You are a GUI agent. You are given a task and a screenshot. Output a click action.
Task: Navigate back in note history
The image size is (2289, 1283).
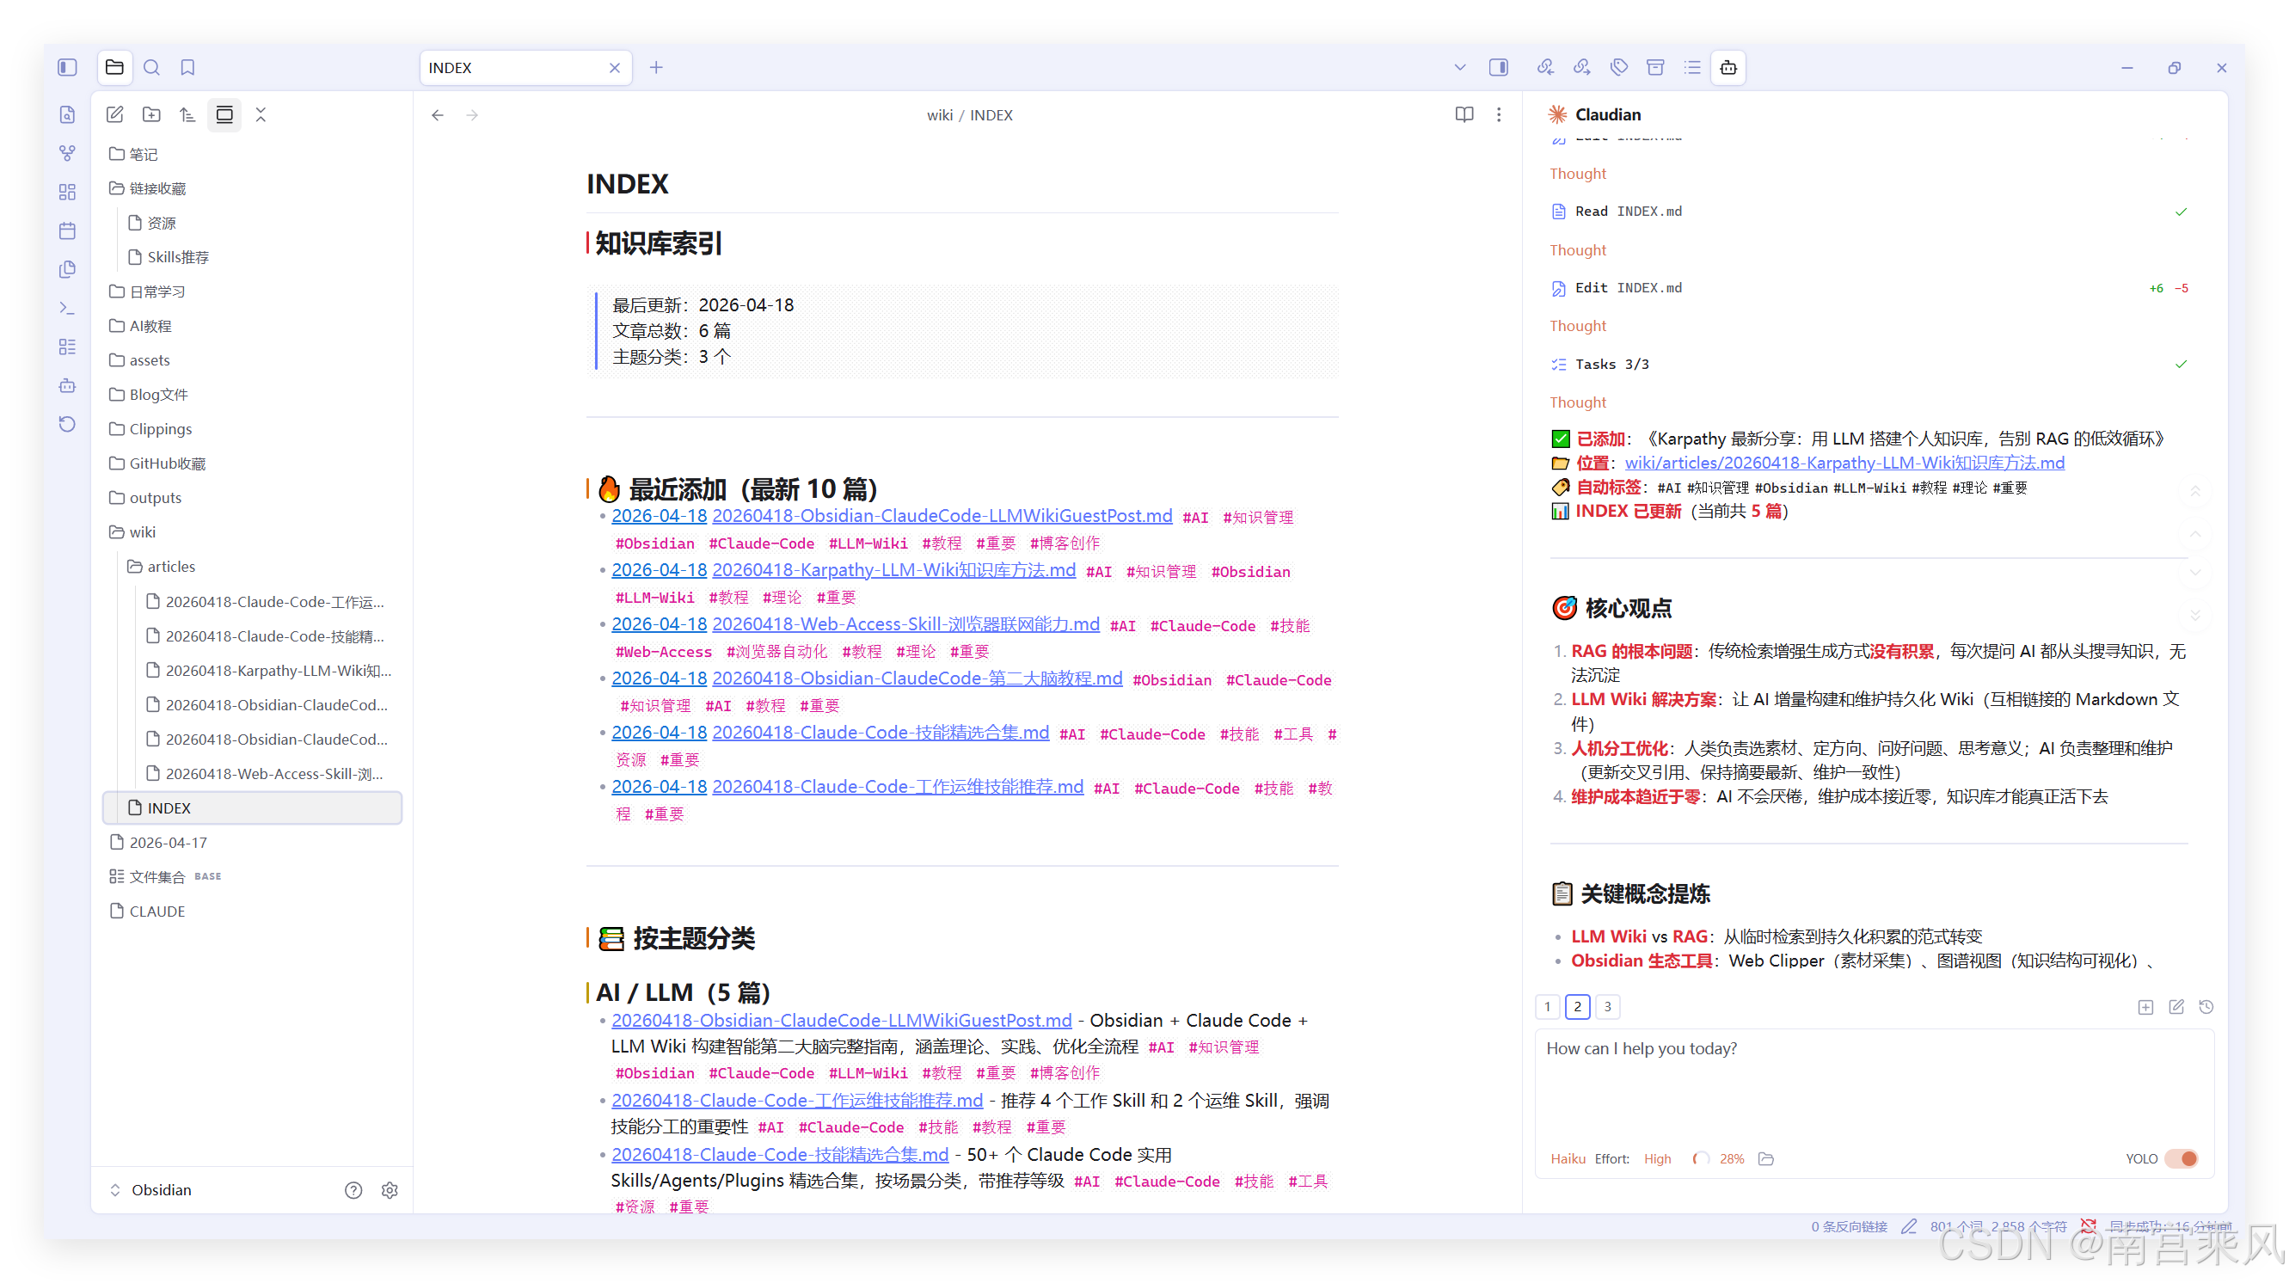(437, 115)
